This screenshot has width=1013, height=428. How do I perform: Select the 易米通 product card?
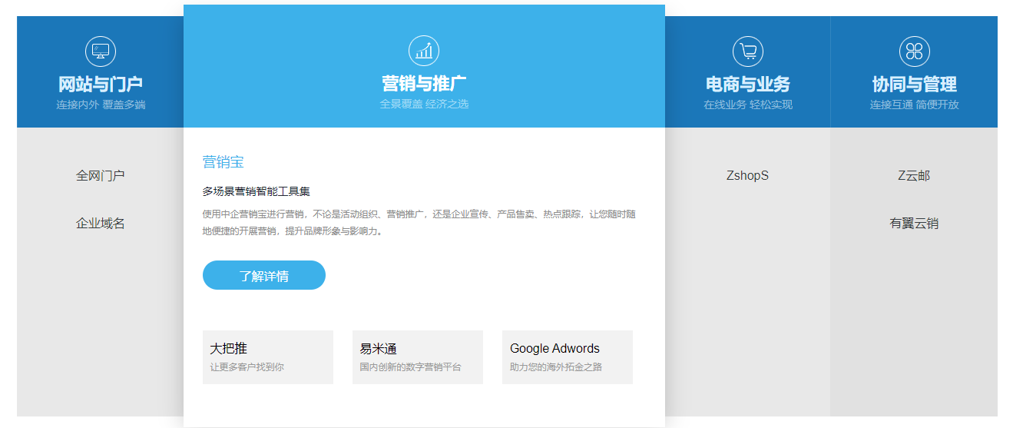(418, 357)
